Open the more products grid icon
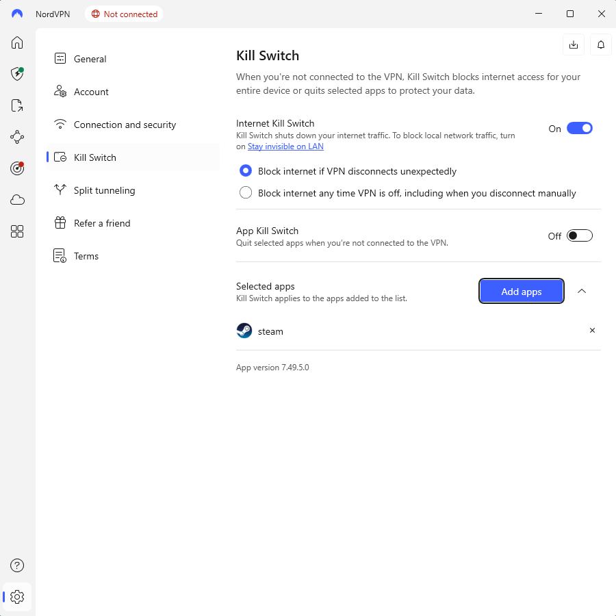The image size is (616, 616). click(17, 231)
